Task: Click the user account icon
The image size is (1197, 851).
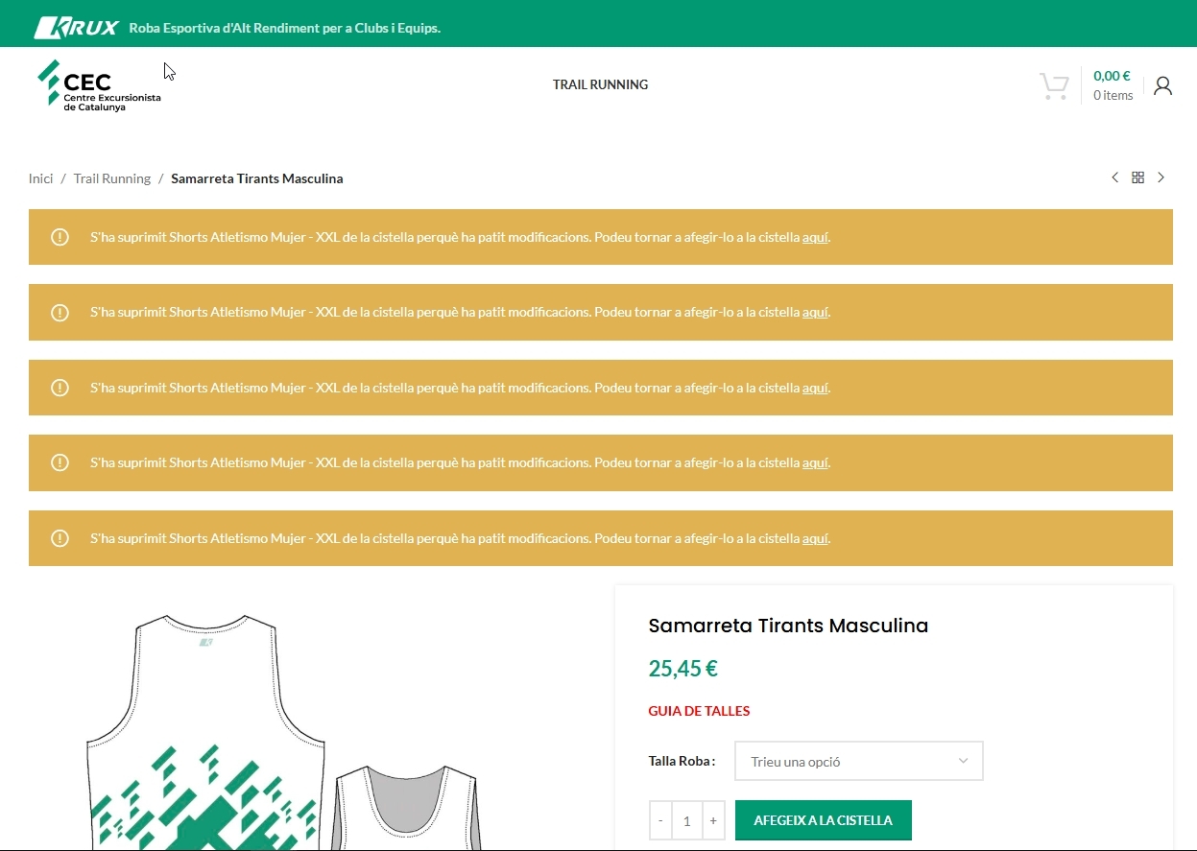Action: tap(1162, 86)
